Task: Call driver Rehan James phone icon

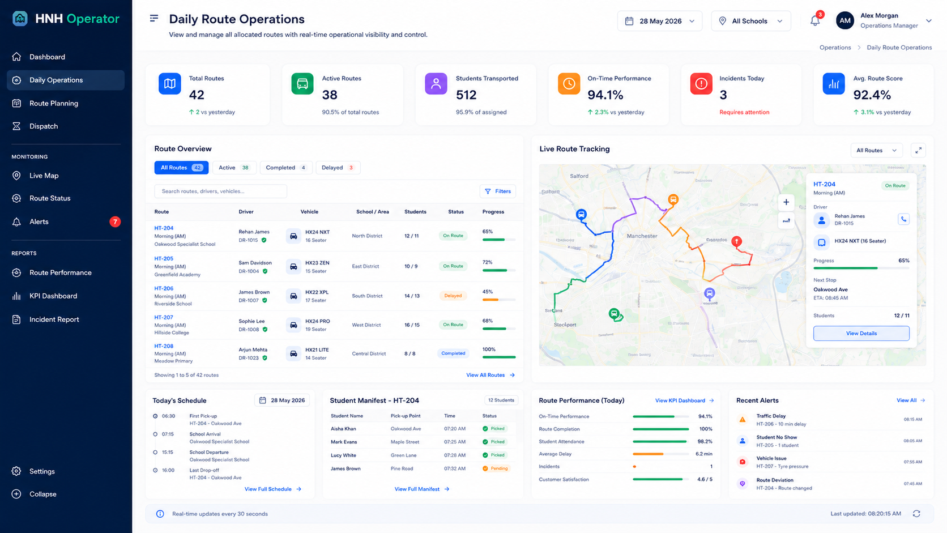Action: pyautogui.click(x=903, y=219)
